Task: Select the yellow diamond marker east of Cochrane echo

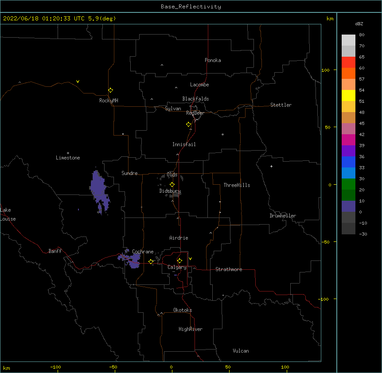Action: pyautogui.click(x=151, y=262)
